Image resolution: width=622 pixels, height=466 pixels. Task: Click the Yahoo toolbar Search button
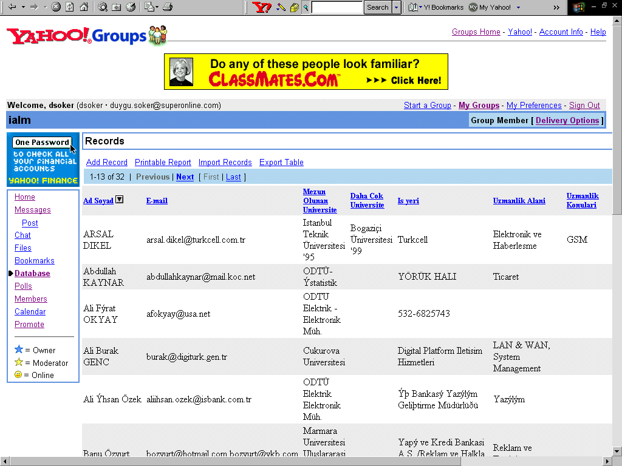pos(378,7)
